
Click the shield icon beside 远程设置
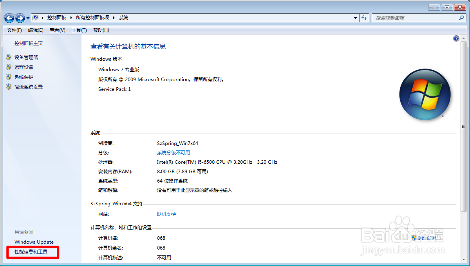[9, 67]
